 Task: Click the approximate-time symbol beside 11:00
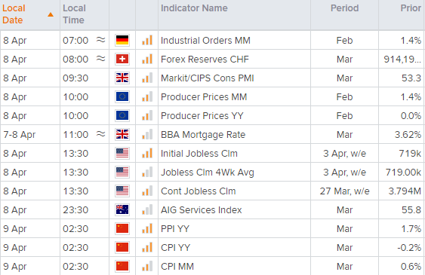(x=101, y=134)
